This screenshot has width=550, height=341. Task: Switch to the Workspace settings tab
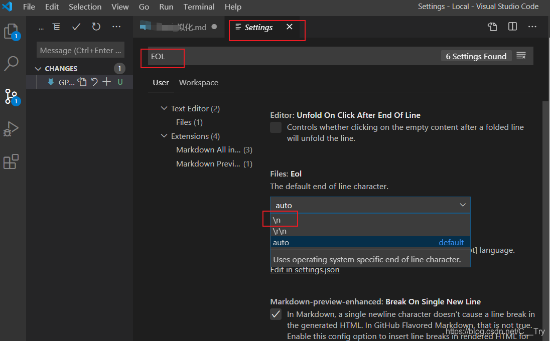point(199,83)
